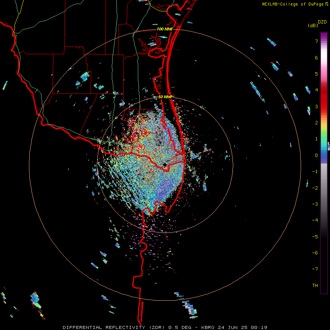Click the black radar site dot at the center

point(165,164)
